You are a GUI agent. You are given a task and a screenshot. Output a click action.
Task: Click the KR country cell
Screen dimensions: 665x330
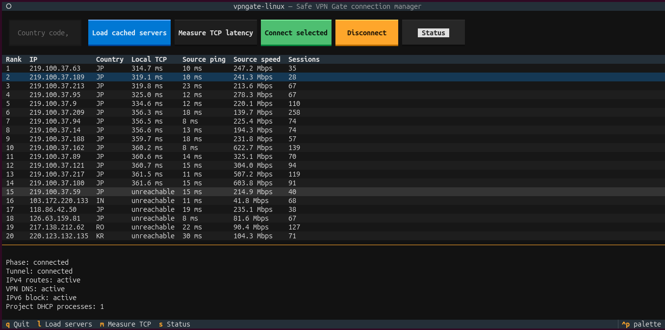[100, 236]
